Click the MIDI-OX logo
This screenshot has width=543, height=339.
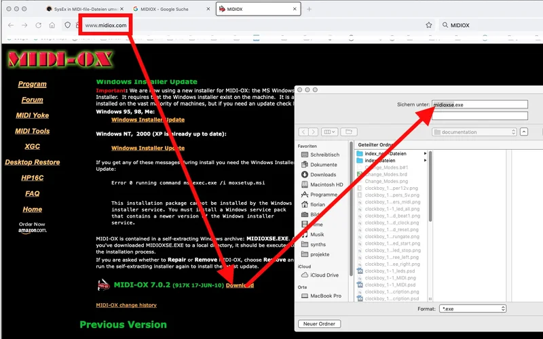pyautogui.click(x=60, y=59)
